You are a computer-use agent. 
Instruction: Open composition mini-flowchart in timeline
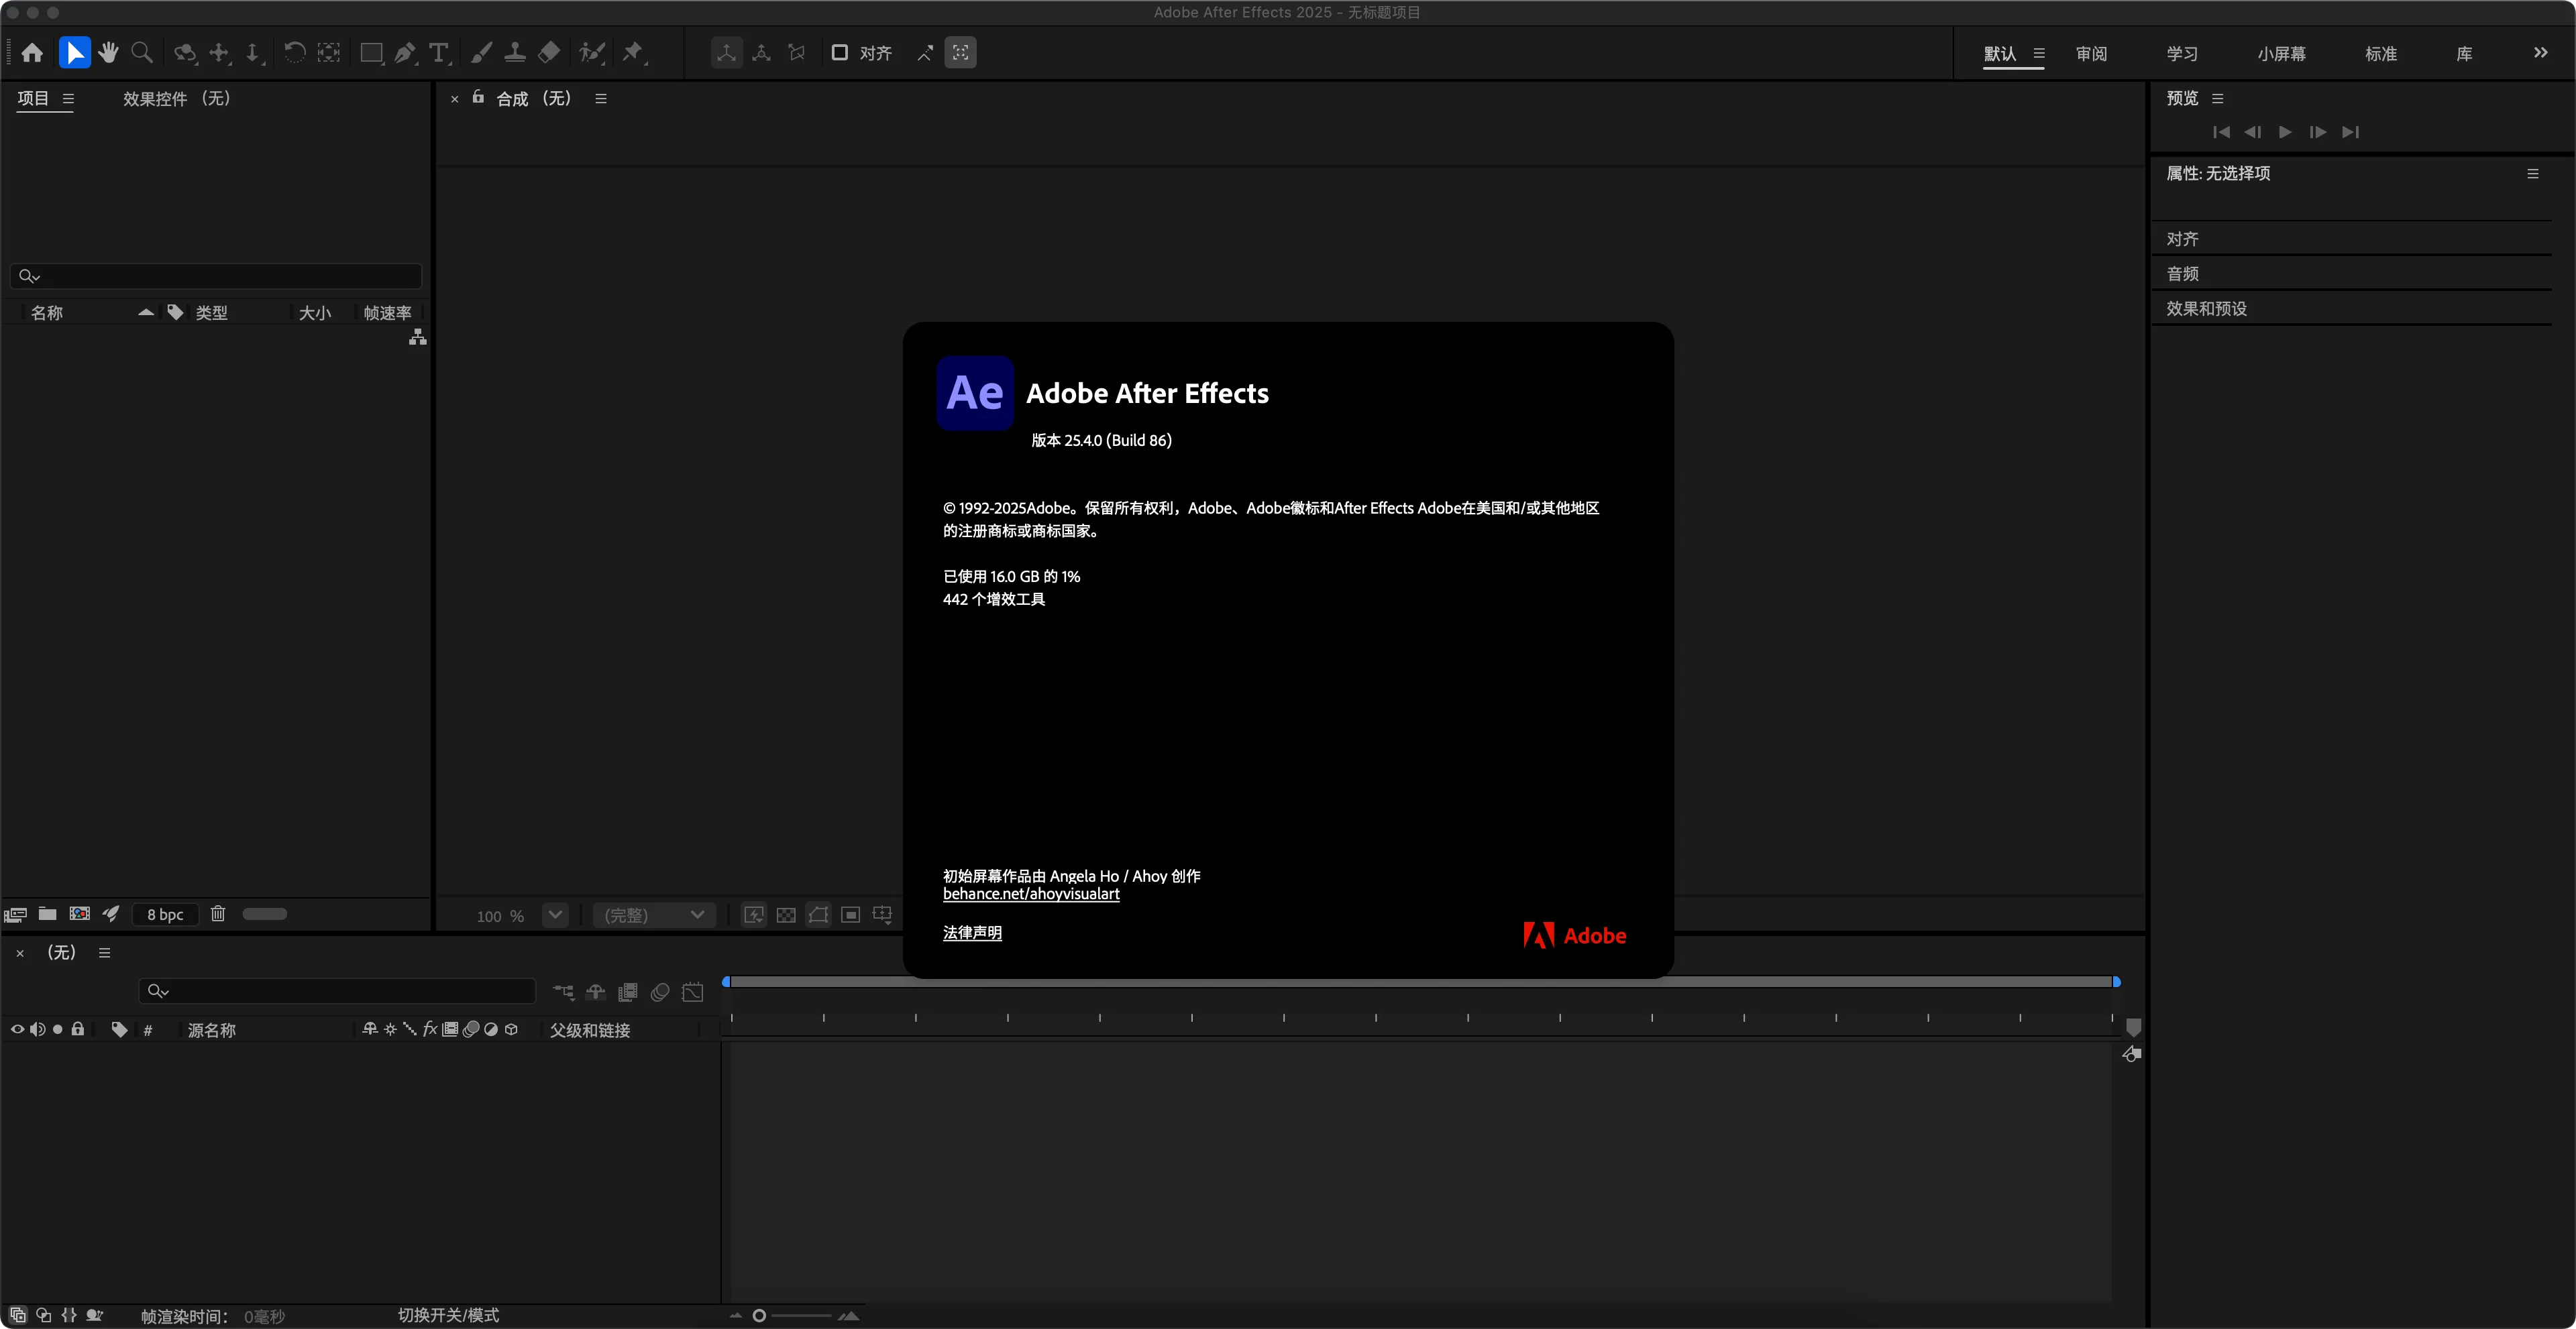click(564, 992)
